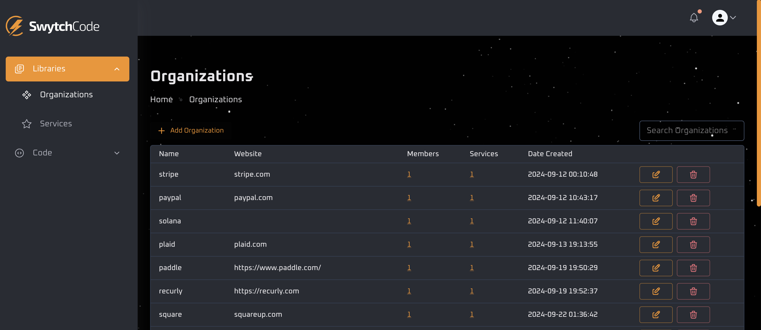Image resolution: width=761 pixels, height=330 pixels.
Task: Click the Members column header
Action: point(423,154)
